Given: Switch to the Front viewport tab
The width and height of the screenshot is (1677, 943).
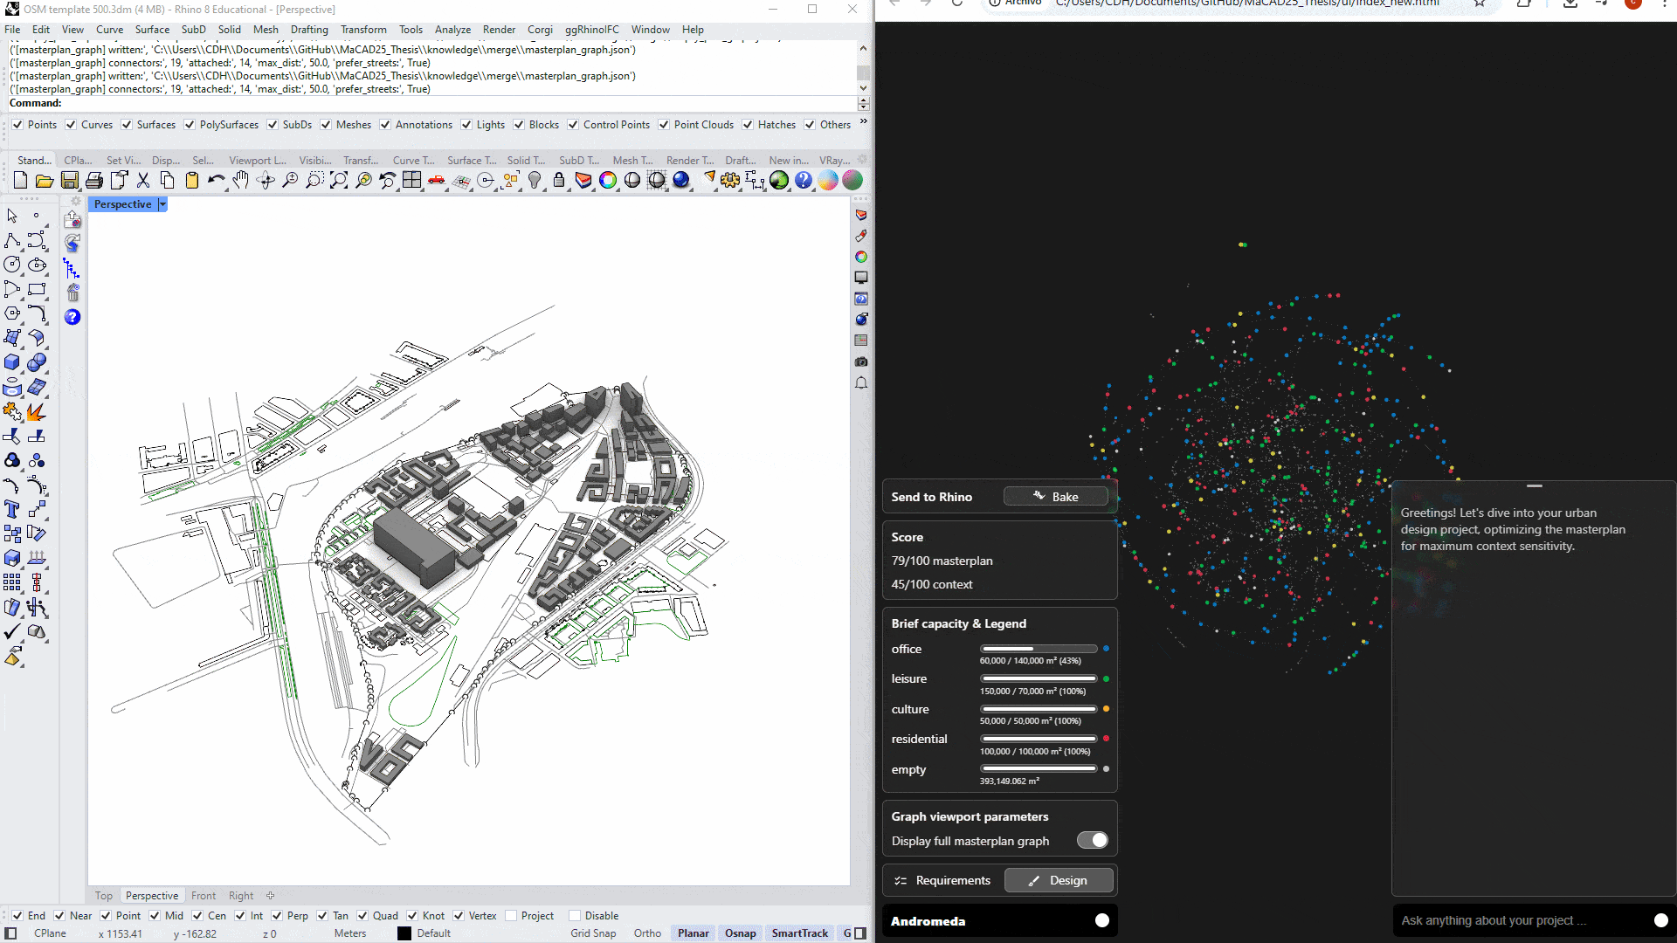Looking at the screenshot, I should pos(203,896).
